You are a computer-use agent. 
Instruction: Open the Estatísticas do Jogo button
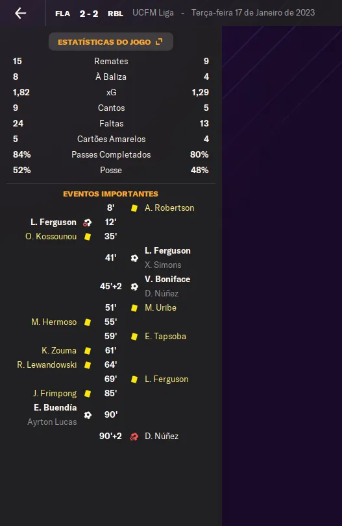(111, 42)
